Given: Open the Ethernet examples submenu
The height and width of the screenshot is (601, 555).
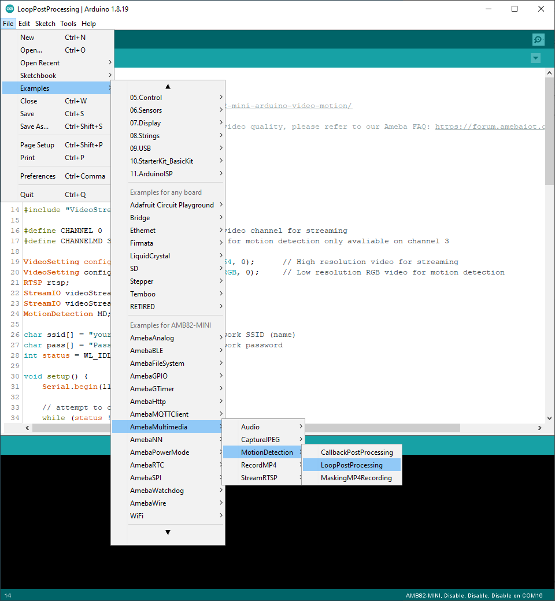Looking at the screenshot, I should click(168, 230).
